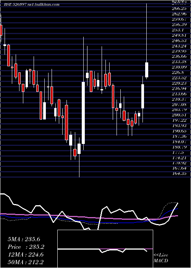This screenshot has height=268, width=191.
Task: Click the 174.21 price axis label
Action: click(179, 158)
